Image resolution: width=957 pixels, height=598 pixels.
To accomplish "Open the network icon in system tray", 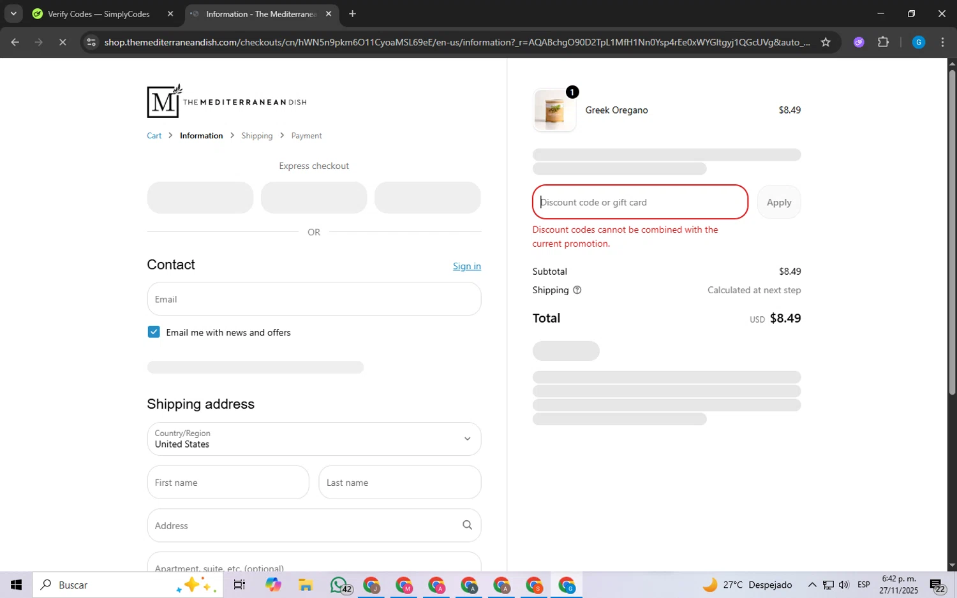I will [828, 585].
